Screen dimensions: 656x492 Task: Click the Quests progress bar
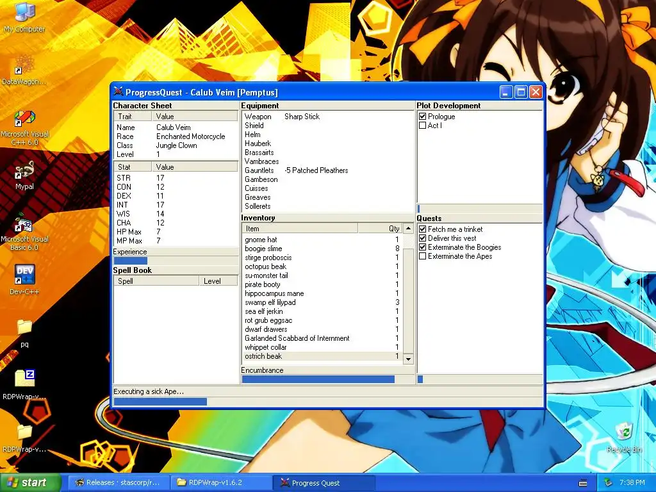tap(479, 379)
